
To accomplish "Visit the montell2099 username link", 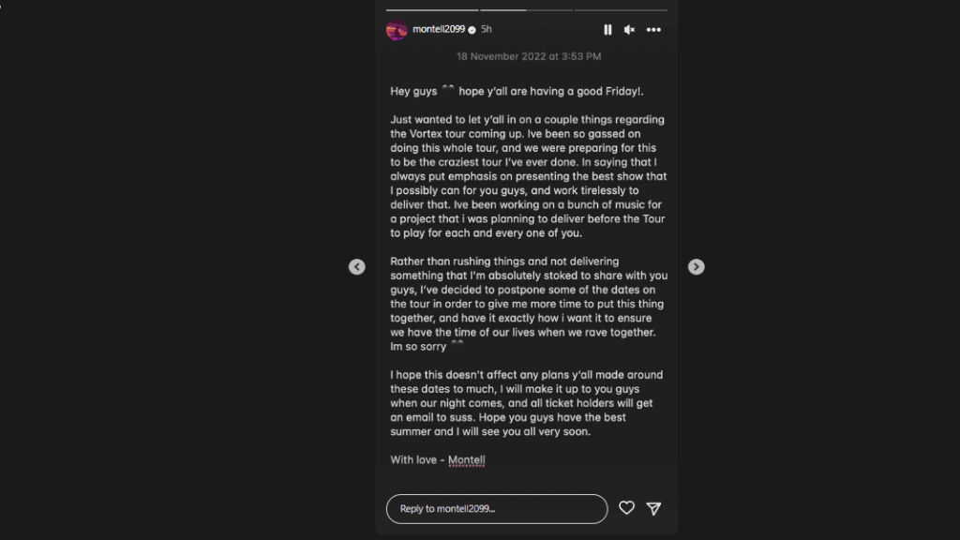I will [439, 29].
